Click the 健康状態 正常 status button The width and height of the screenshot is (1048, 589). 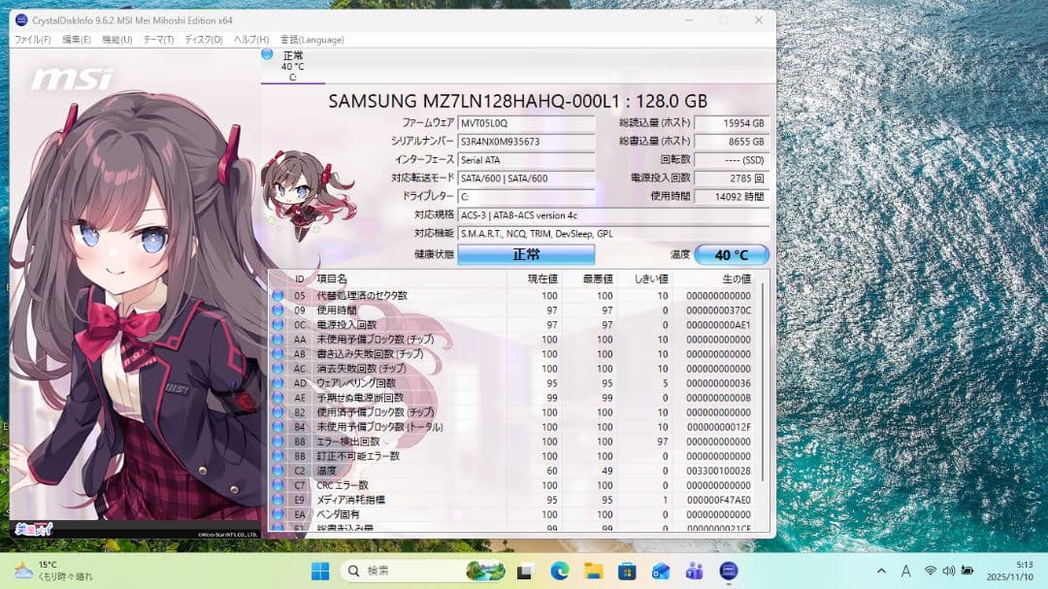(x=526, y=254)
